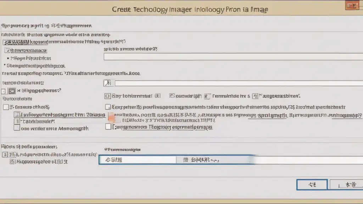The width and height of the screenshot is (363, 204).
Task: Click the boxed "4" icon before the "augoresbiter" label
Action: tap(256, 96)
